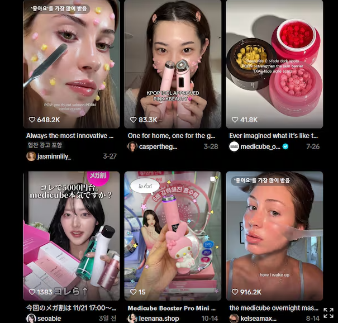338x323 pixels.
Task: Open the 'how i wake up' video thumbnail
Action: 274,236
